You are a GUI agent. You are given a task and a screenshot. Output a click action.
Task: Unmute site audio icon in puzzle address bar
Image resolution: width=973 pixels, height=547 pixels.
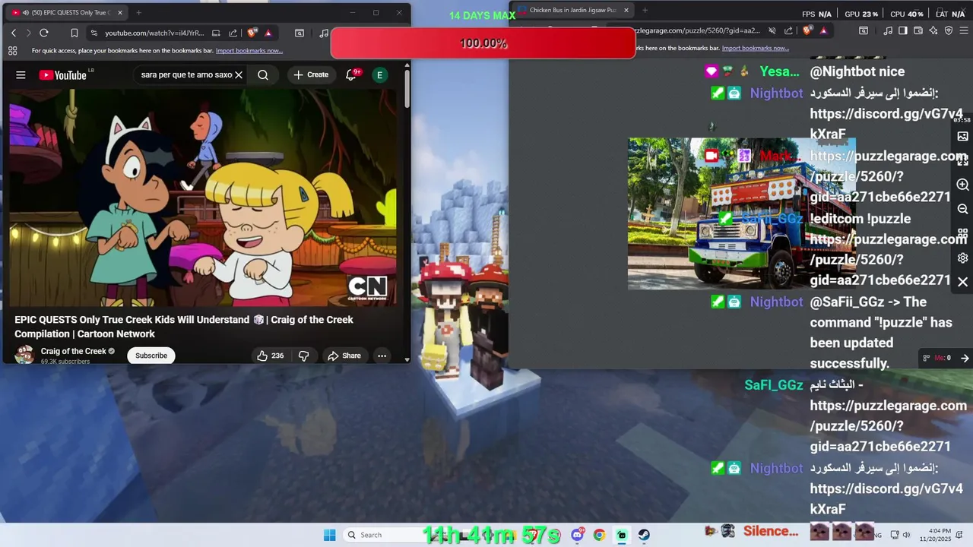pyautogui.click(x=772, y=30)
